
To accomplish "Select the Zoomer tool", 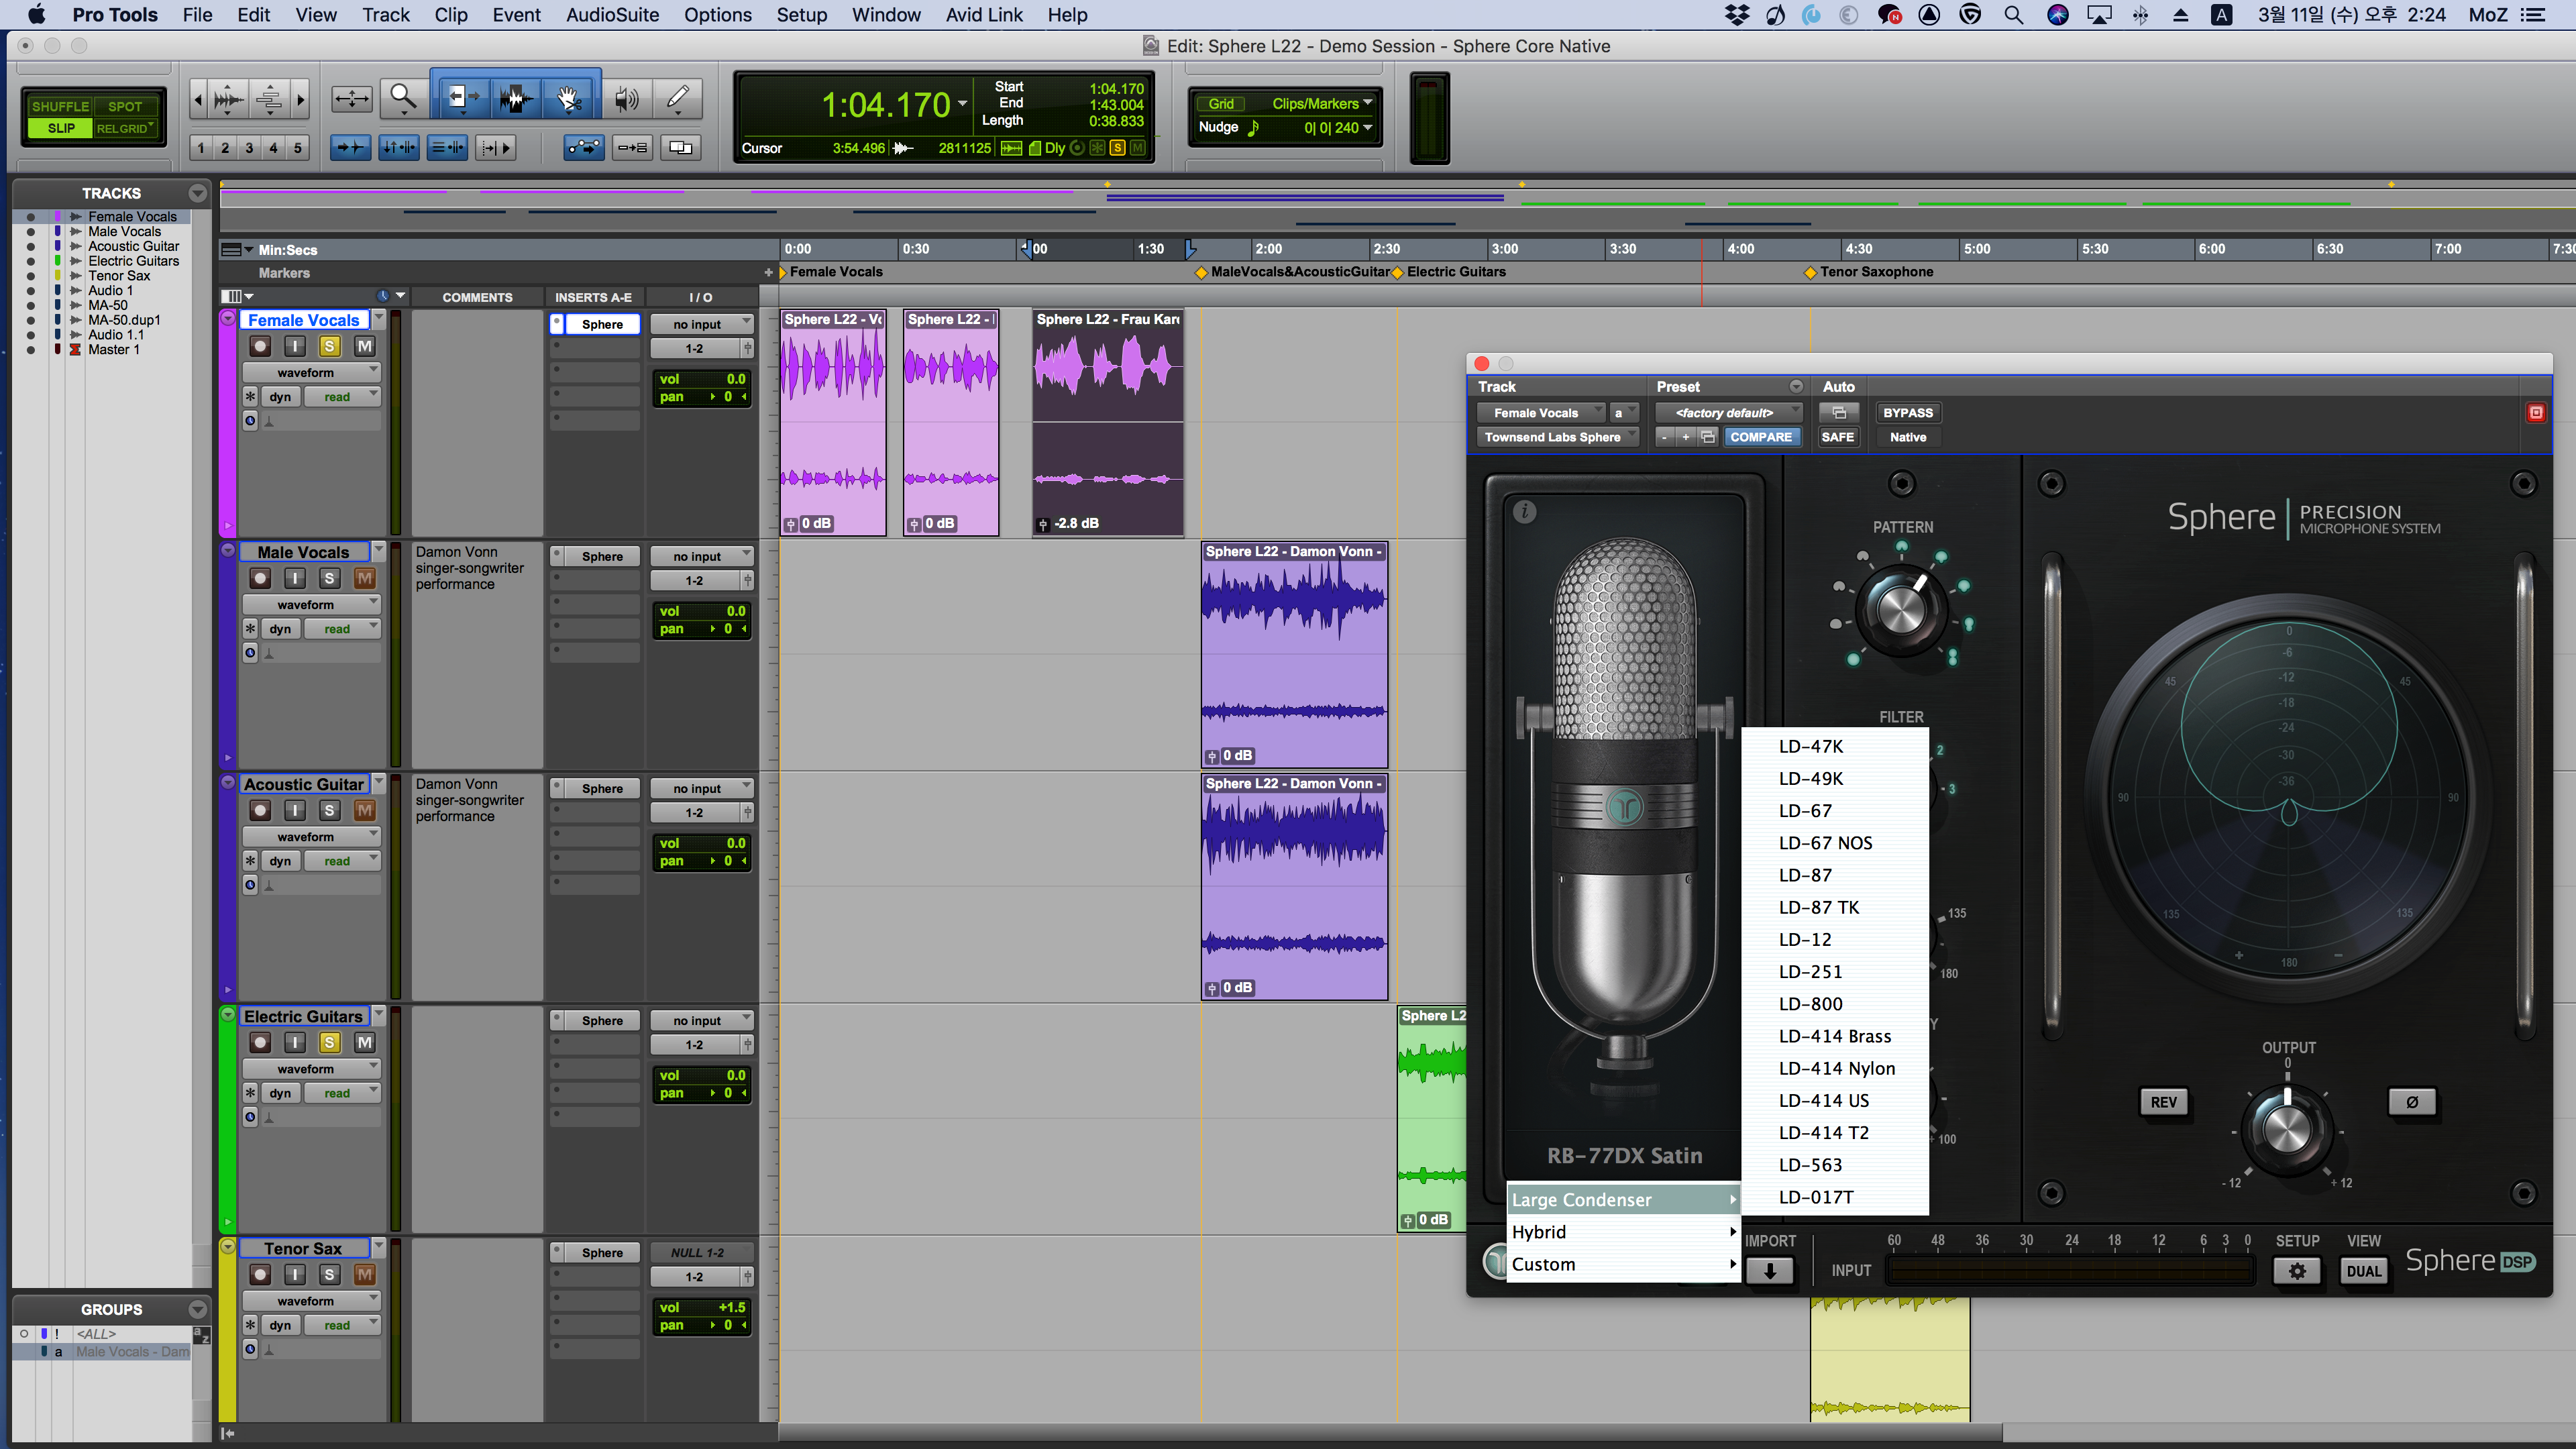I will 403,98.
